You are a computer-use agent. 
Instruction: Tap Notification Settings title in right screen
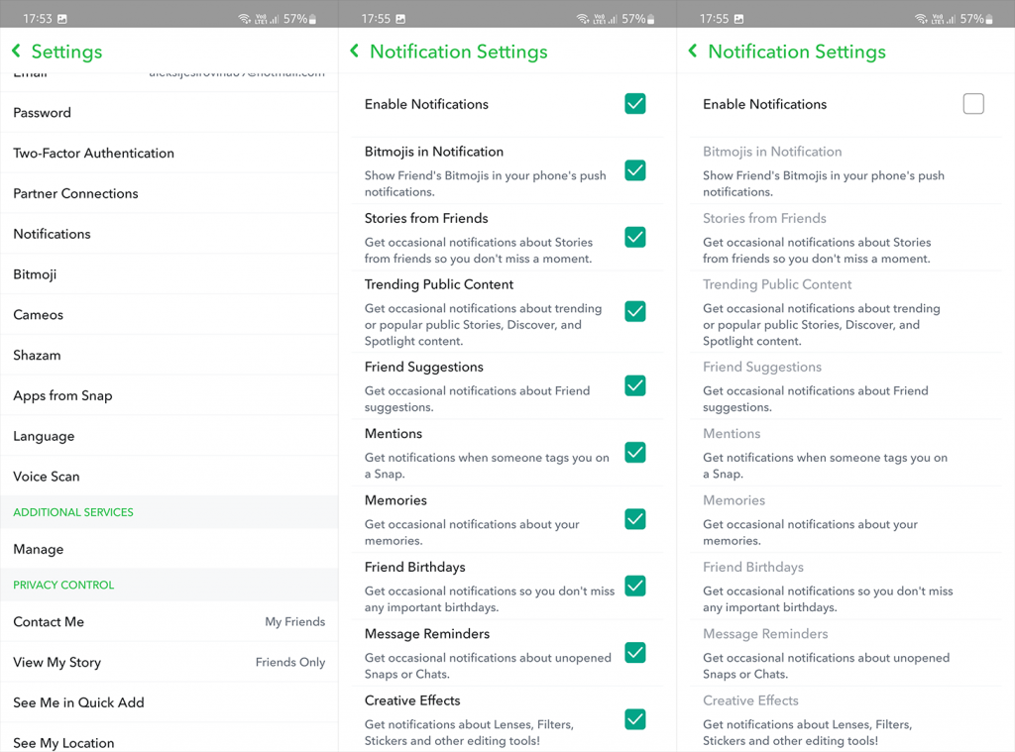(797, 52)
